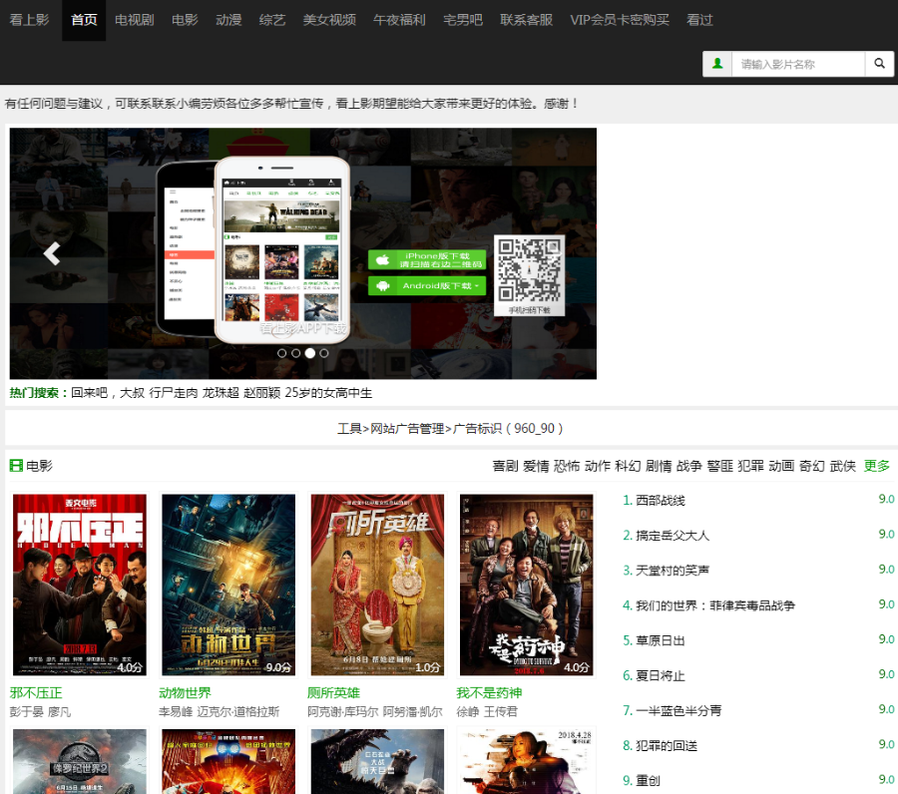Click hot search term 龙珠超

click(x=221, y=393)
